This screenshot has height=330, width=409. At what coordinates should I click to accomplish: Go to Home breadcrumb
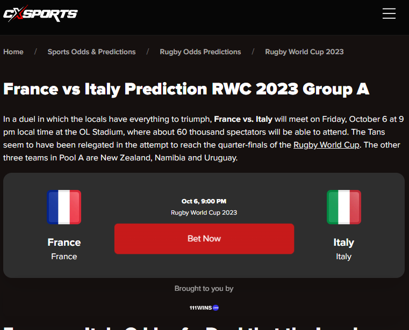coord(13,52)
